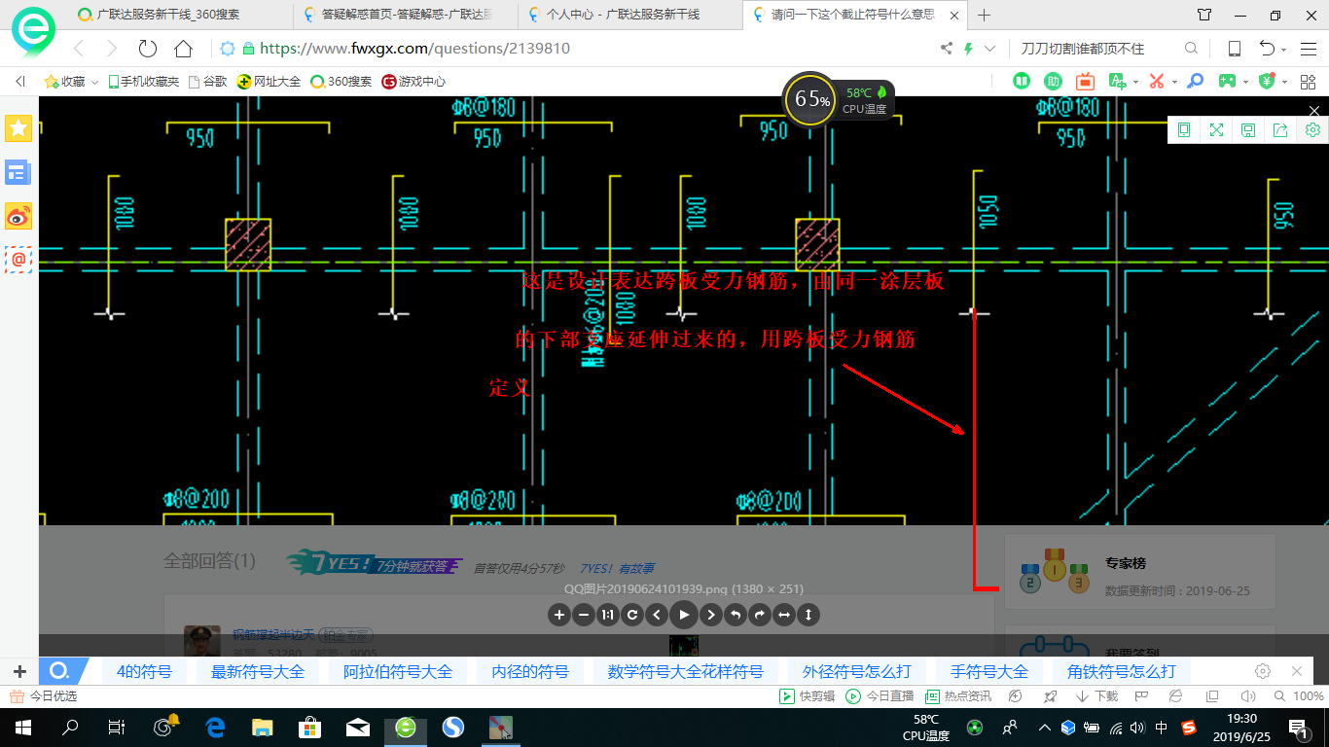
Task: Open Weibo in browser sidebar
Action: click(x=18, y=216)
